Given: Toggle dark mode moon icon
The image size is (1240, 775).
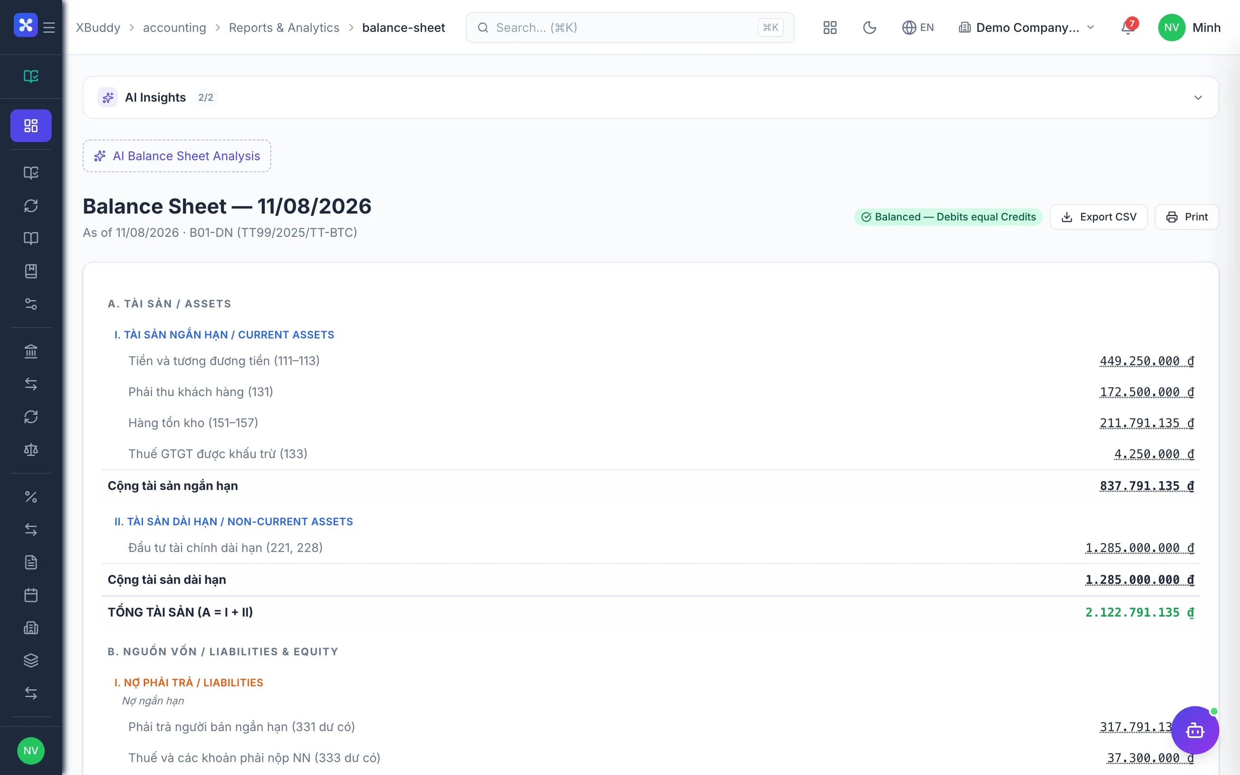Looking at the screenshot, I should click(870, 28).
